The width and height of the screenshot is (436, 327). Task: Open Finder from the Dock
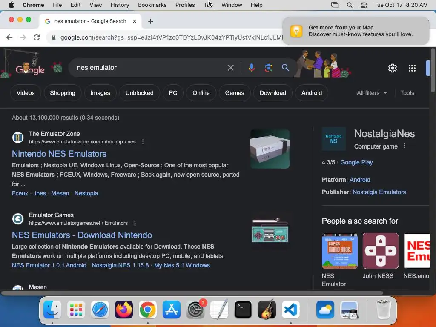[52, 310]
